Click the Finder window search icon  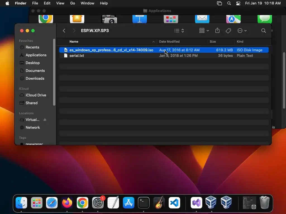[263, 31]
